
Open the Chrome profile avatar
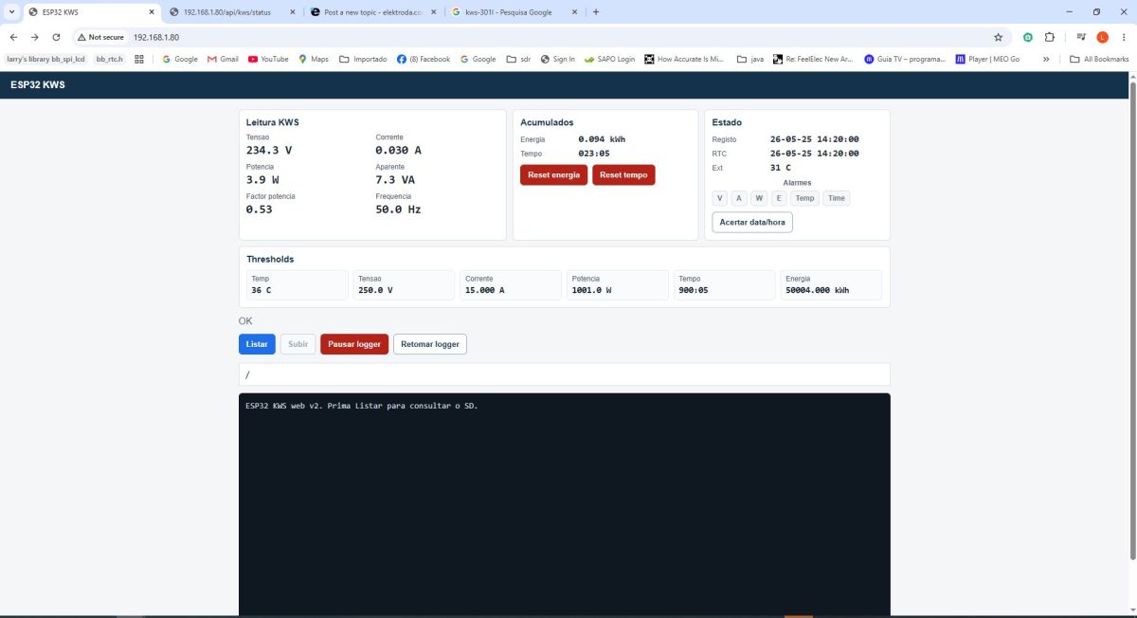point(1102,37)
